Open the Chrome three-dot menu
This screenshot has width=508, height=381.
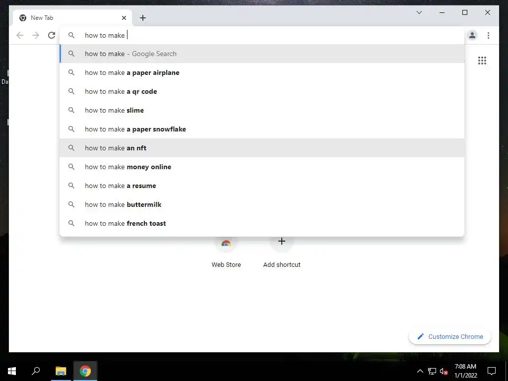[x=488, y=35]
